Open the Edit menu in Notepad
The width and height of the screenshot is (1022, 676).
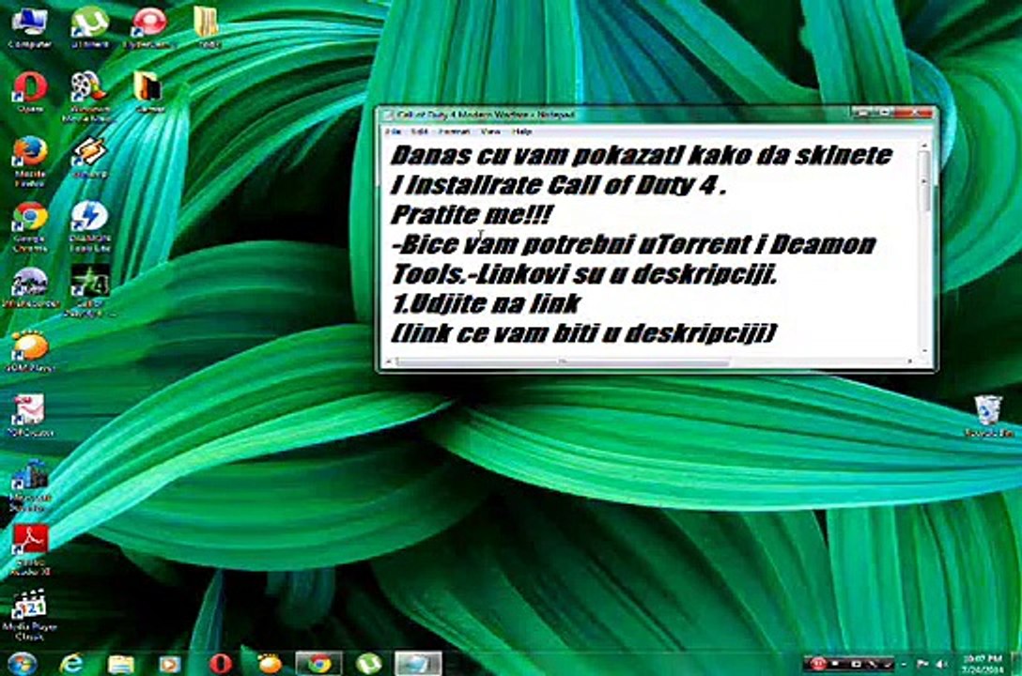(420, 131)
